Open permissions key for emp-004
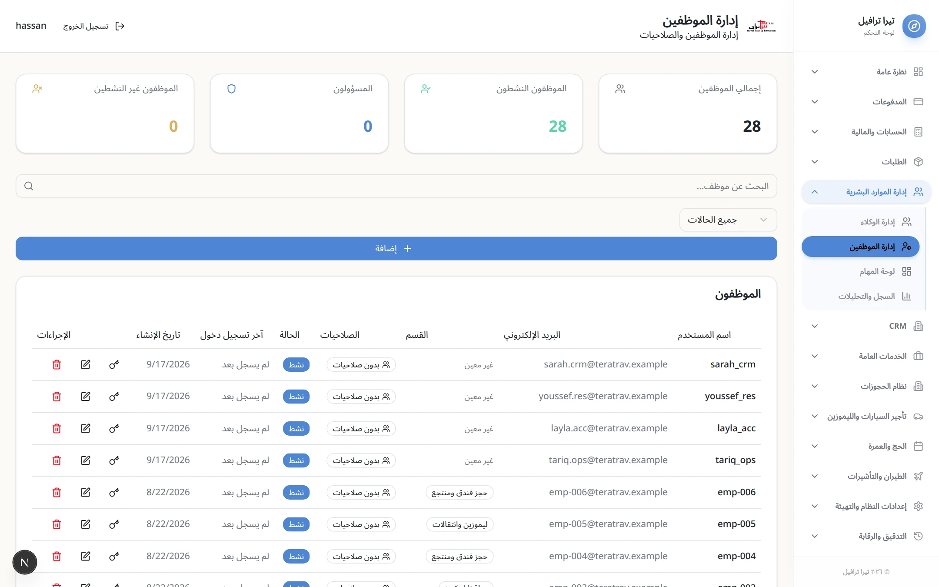Image resolution: width=939 pixels, height=587 pixels. point(114,556)
